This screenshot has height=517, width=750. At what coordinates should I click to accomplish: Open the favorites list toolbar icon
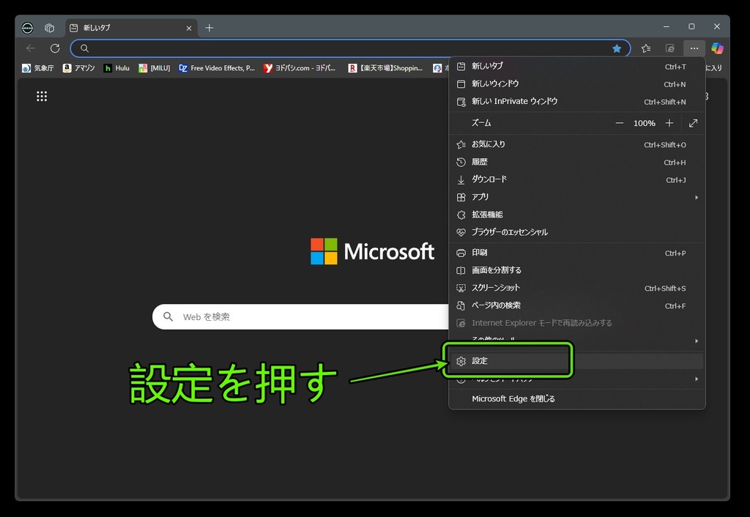pyautogui.click(x=646, y=48)
